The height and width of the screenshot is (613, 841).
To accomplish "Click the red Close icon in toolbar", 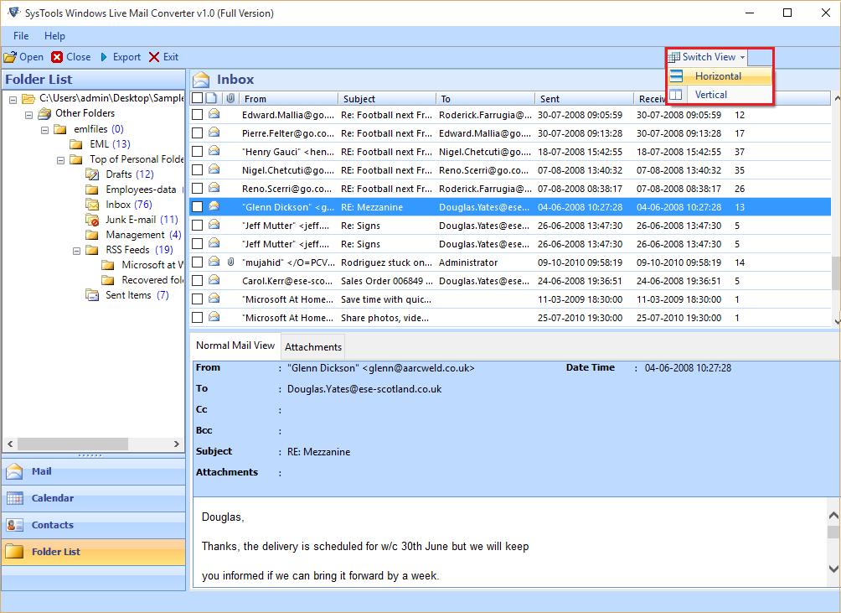I will point(57,57).
